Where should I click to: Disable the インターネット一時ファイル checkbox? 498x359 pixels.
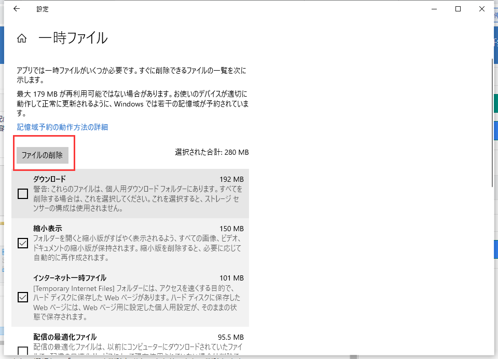click(x=22, y=297)
